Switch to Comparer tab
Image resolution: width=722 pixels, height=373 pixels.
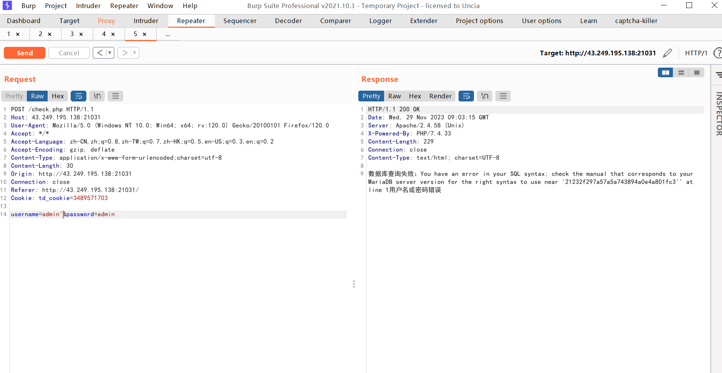pyautogui.click(x=336, y=21)
